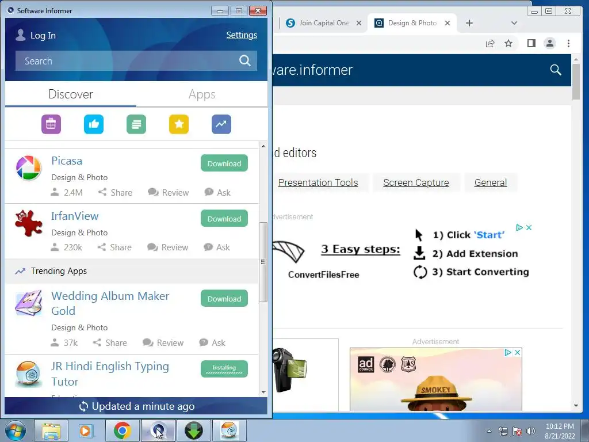Image resolution: width=589 pixels, height=442 pixels.
Task: Click the volume speaker tray icon
Action: [x=530, y=431]
